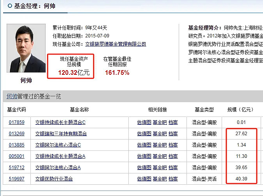The width and height of the screenshot is (263, 196).
Task: Click the fund manager 何帅 photo
Action: click(x=26, y=48)
